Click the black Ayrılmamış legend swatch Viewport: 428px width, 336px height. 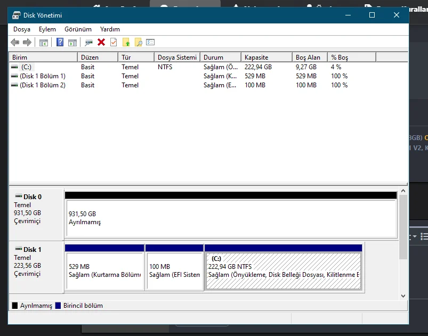[15, 306]
